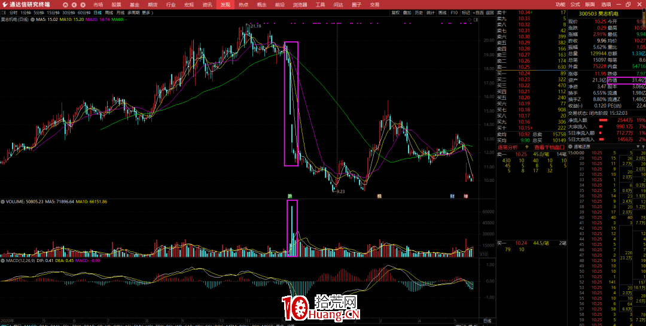Open the 多周期 multi-period view
Viewport: 646px width, 326px height.
point(133,13)
